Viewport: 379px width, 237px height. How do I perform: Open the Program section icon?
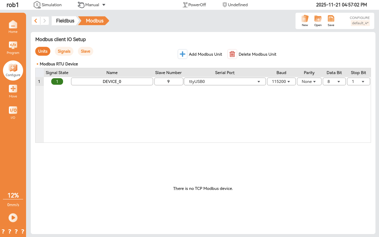pyautogui.click(x=13, y=48)
